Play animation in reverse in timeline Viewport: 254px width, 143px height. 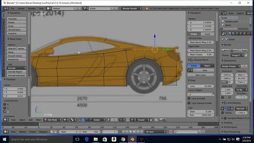click(x=131, y=132)
